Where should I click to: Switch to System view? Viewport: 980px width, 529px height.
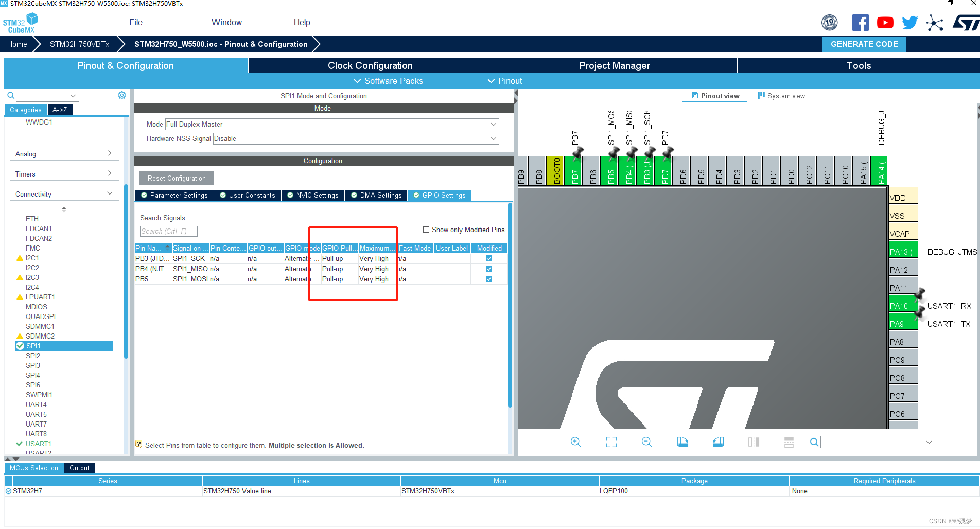click(x=781, y=96)
